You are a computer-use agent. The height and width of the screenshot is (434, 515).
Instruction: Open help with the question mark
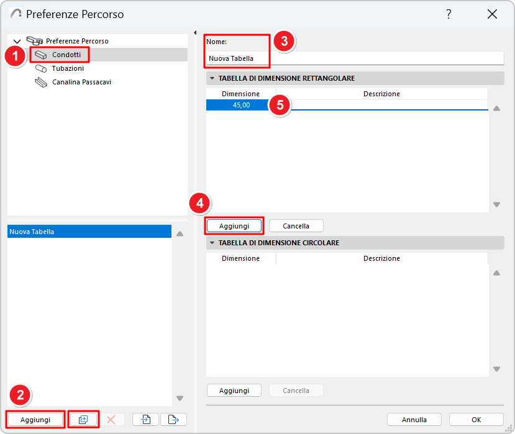[x=449, y=14]
